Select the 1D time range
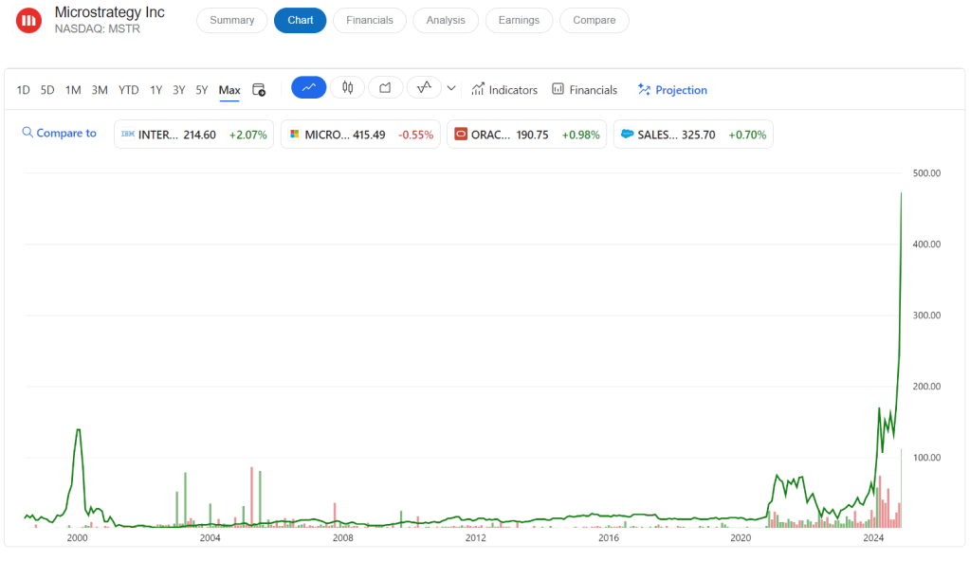Viewport: 970px width, 579px height. coord(24,90)
